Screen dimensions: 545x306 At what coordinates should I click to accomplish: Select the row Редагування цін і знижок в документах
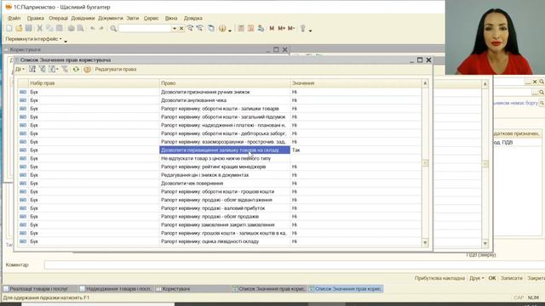(x=220, y=175)
